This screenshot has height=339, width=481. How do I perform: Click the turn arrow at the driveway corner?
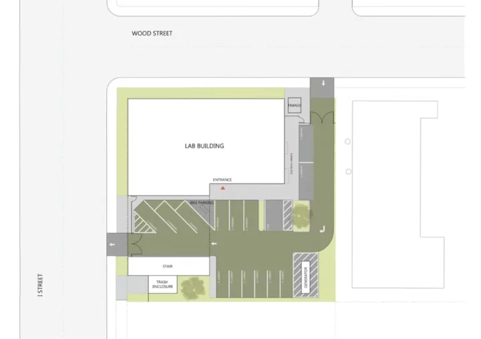point(323,230)
